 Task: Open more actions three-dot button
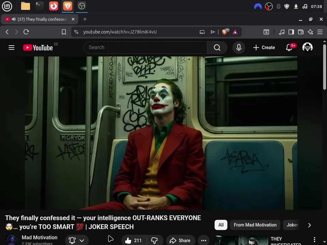click(204, 241)
